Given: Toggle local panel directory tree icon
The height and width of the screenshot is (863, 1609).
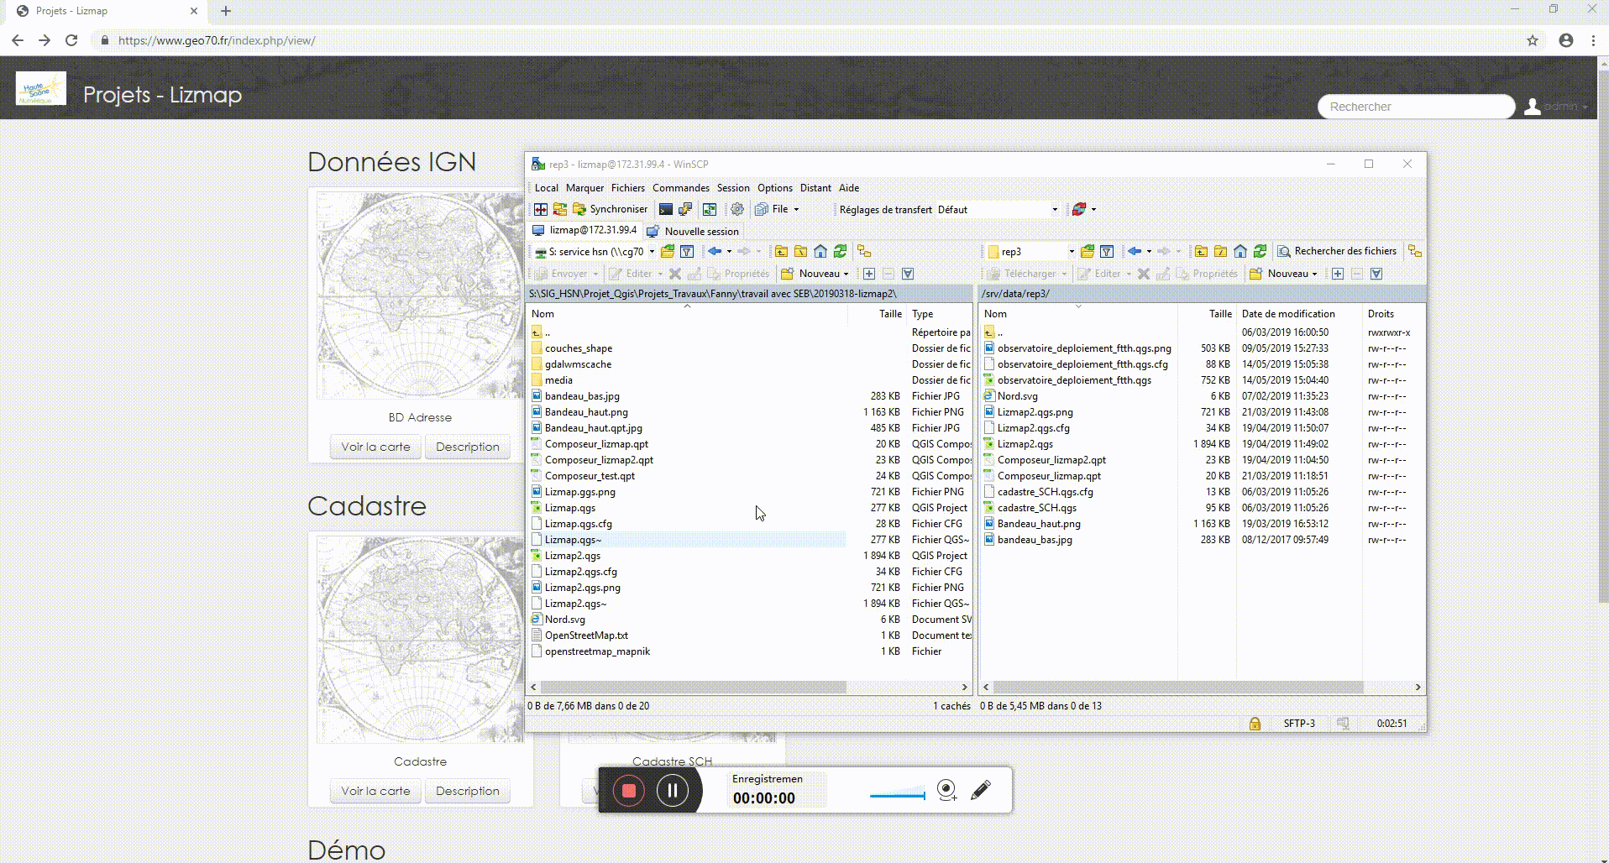Looking at the screenshot, I should point(864,251).
